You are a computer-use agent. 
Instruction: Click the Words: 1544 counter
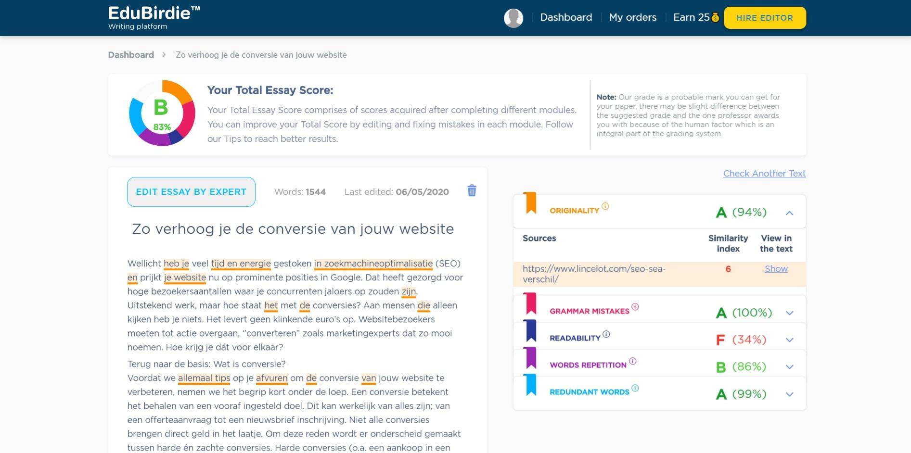point(300,192)
